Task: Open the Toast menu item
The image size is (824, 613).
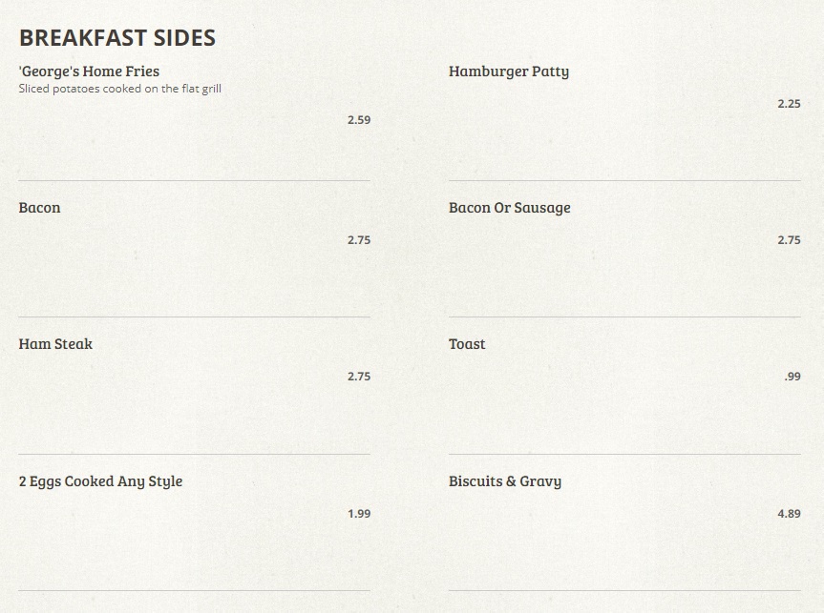Action: pos(467,344)
